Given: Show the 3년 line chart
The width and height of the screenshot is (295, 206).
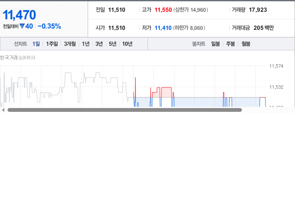Looking at the screenshot, I should coord(99,44).
